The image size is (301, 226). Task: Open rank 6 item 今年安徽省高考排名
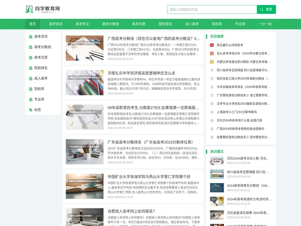[243, 87]
